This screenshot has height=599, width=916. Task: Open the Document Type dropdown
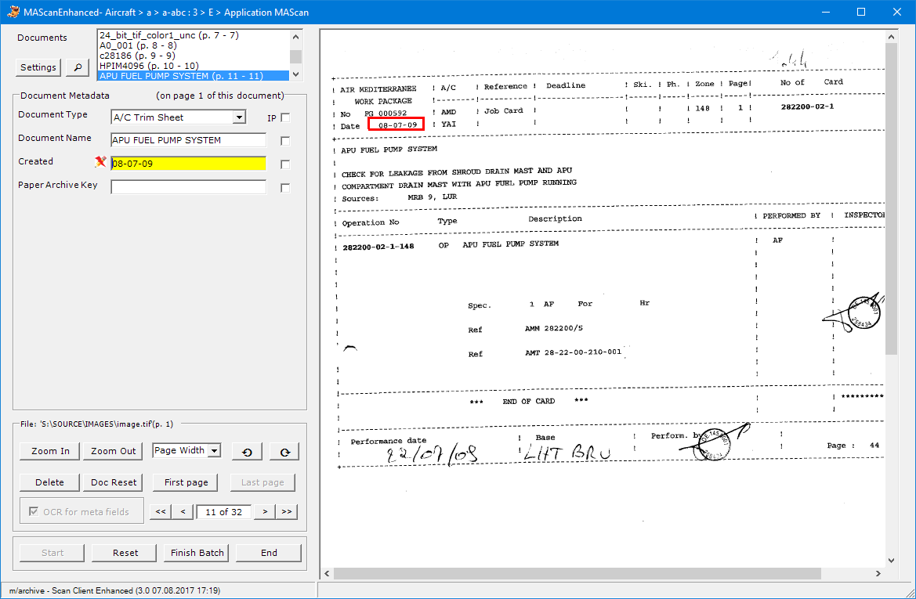click(239, 117)
